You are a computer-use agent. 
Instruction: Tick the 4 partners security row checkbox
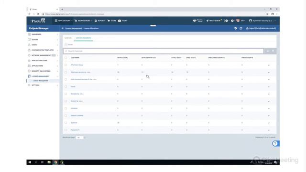click(66, 72)
